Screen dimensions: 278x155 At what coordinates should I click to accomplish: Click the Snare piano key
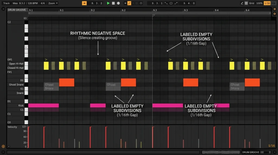point(26,93)
